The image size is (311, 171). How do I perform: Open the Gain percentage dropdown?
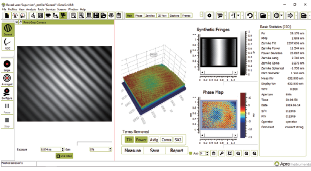coord(110,149)
